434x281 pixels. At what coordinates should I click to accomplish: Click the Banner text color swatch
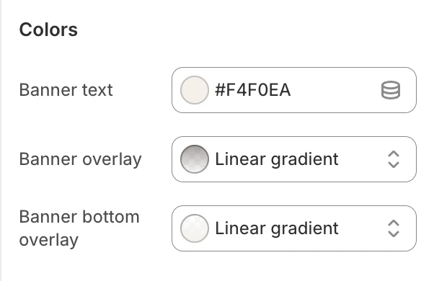point(195,90)
